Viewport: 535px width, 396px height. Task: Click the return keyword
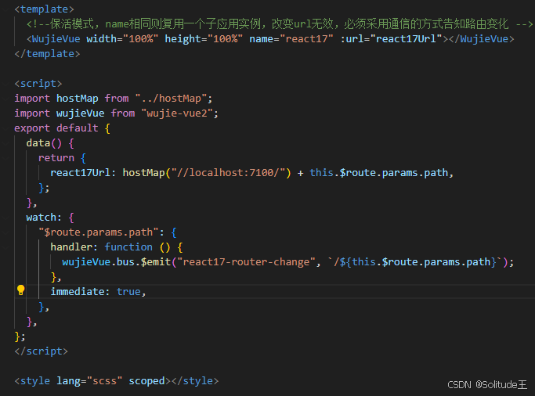[56, 158]
